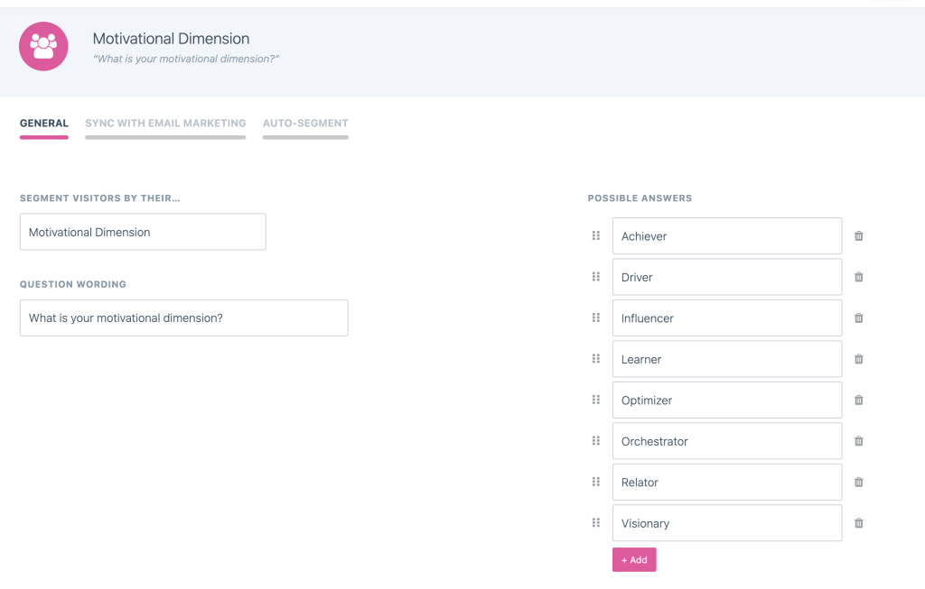Select the reorder handle for Visionary
925x589 pixels.
596,523
